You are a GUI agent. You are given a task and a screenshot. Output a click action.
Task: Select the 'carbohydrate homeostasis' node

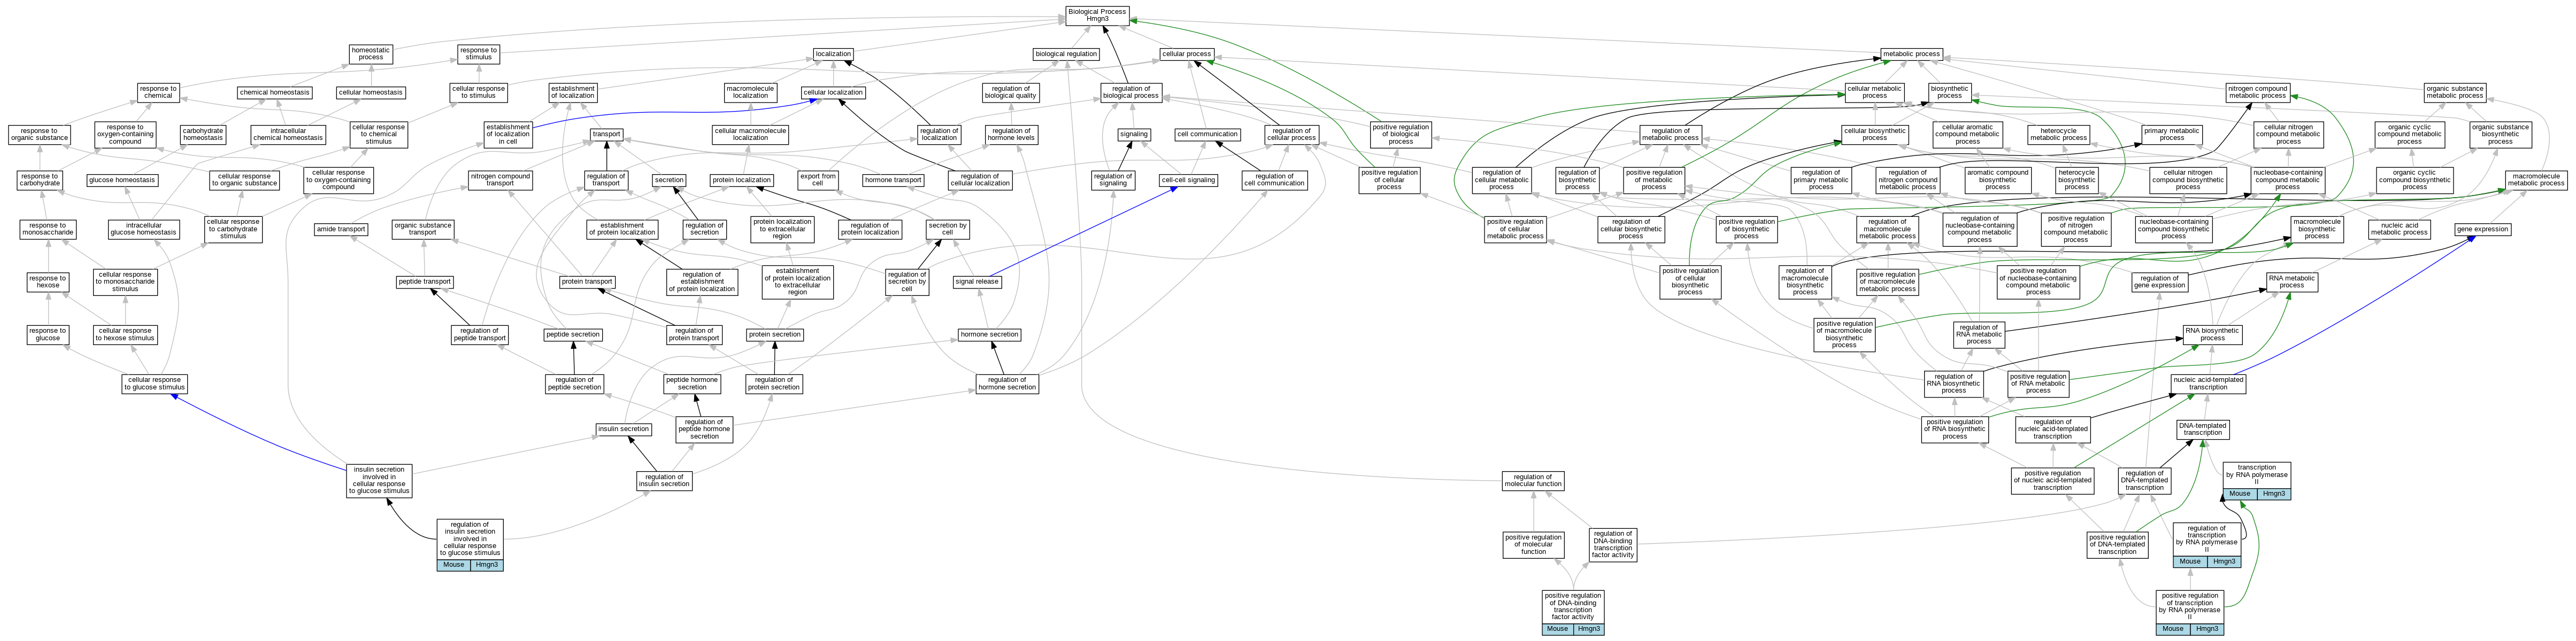click(x=203, y=134)
